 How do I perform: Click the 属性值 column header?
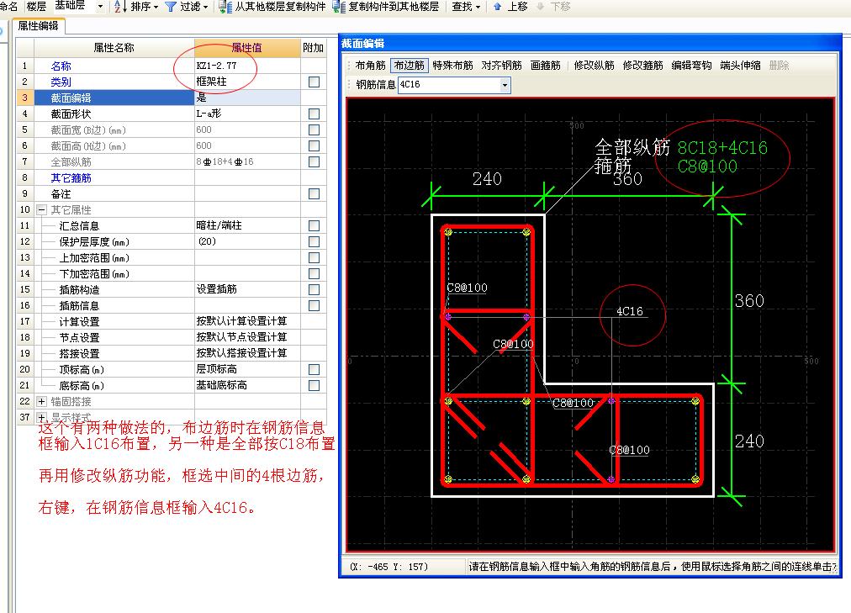[x=247, y=48]
